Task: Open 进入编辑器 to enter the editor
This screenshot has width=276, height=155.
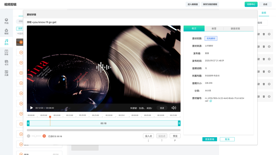Action: pyautogui.click(x=192, y=4)
